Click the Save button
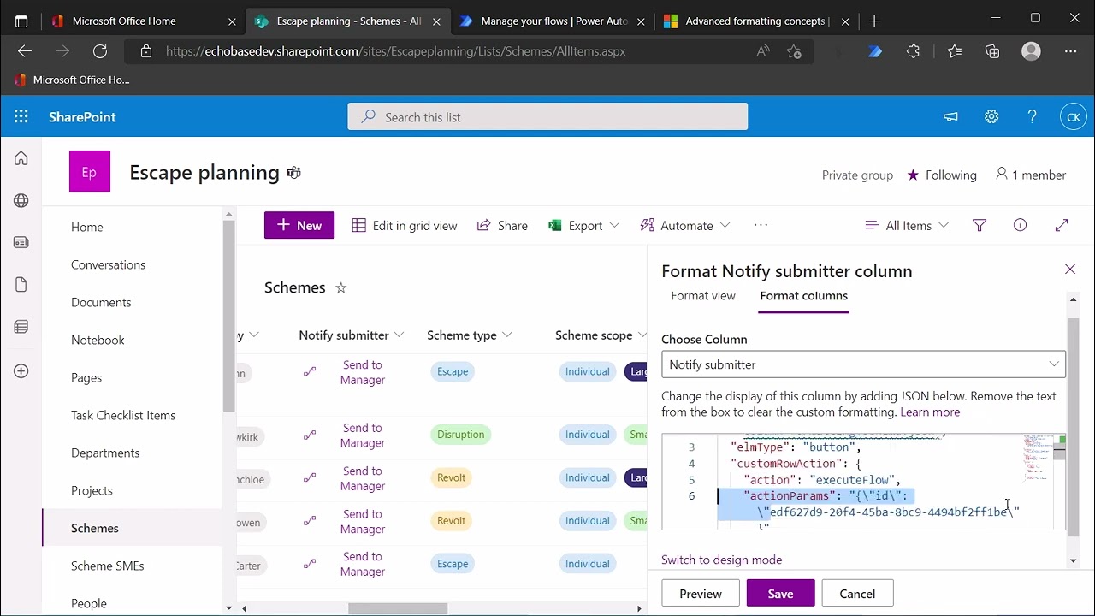1095x616 pixels. (780, 594)
